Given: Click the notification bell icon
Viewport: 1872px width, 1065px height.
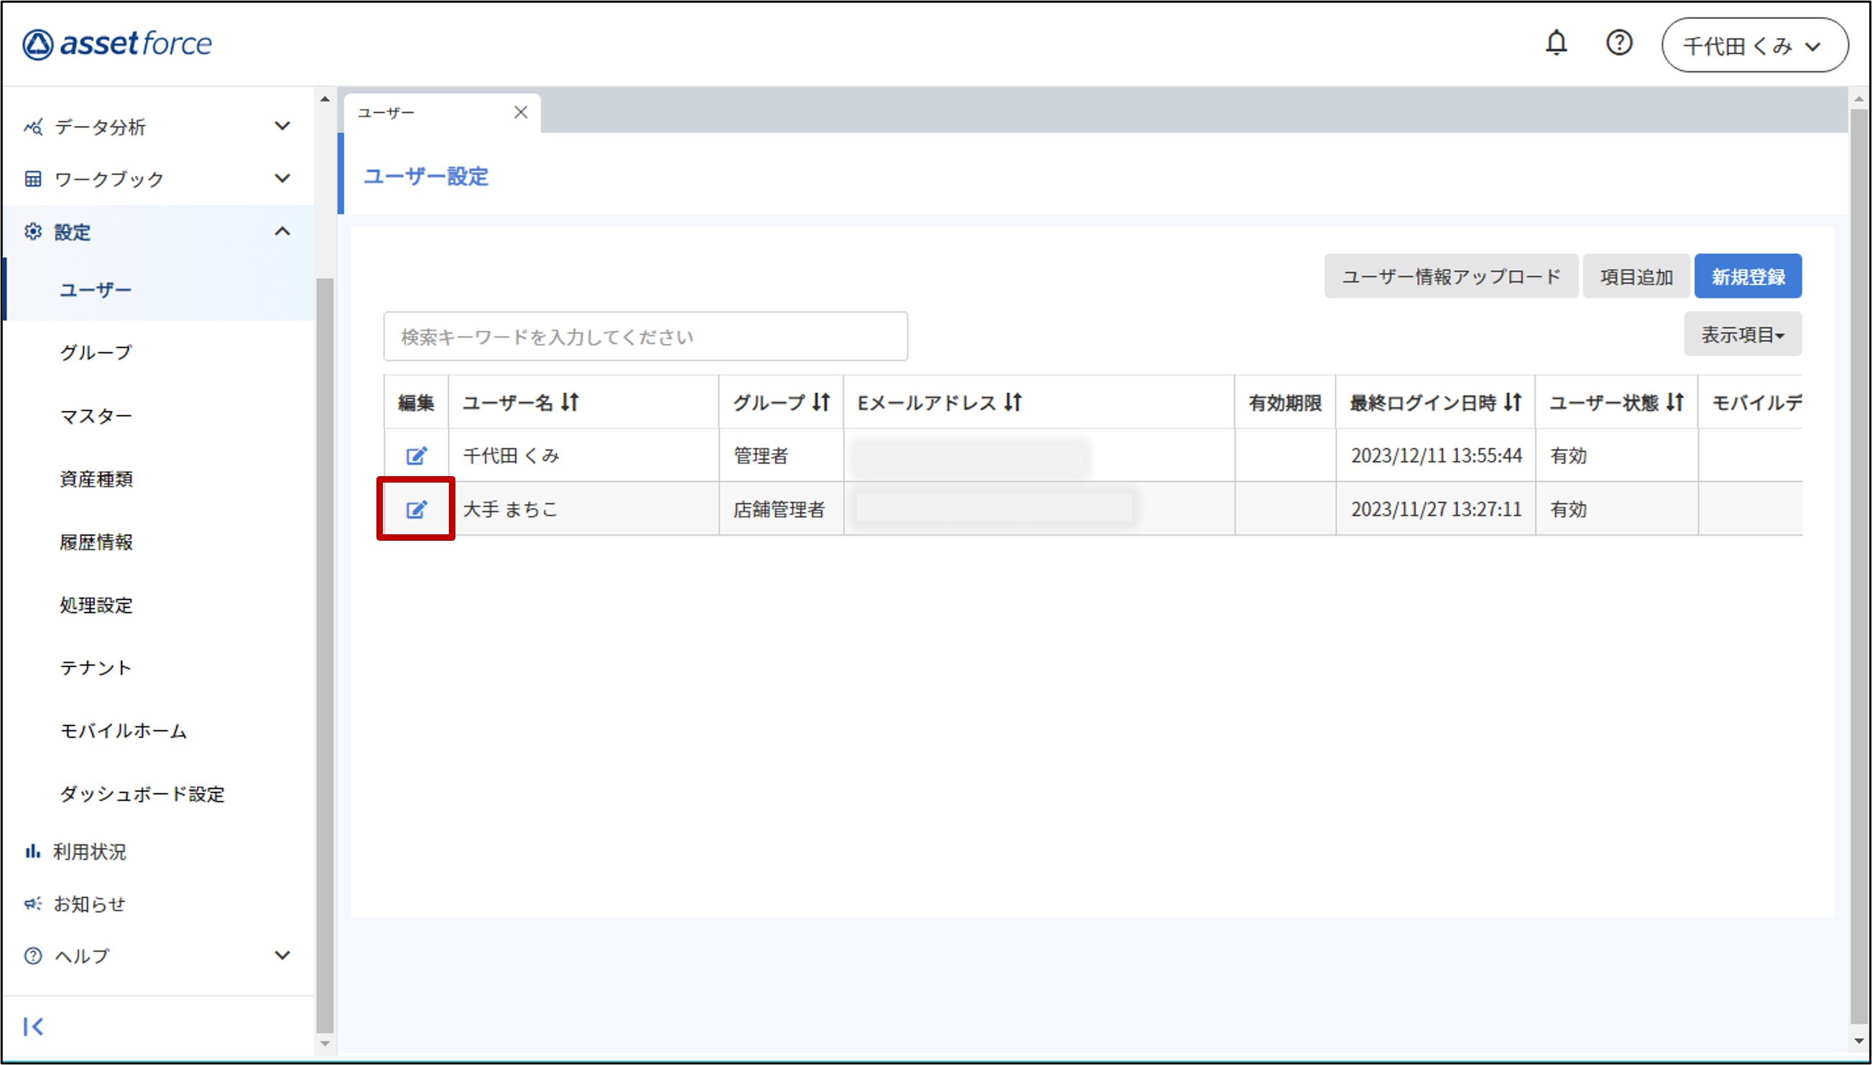Looking at the screenshot, I should pos(1556,43).
